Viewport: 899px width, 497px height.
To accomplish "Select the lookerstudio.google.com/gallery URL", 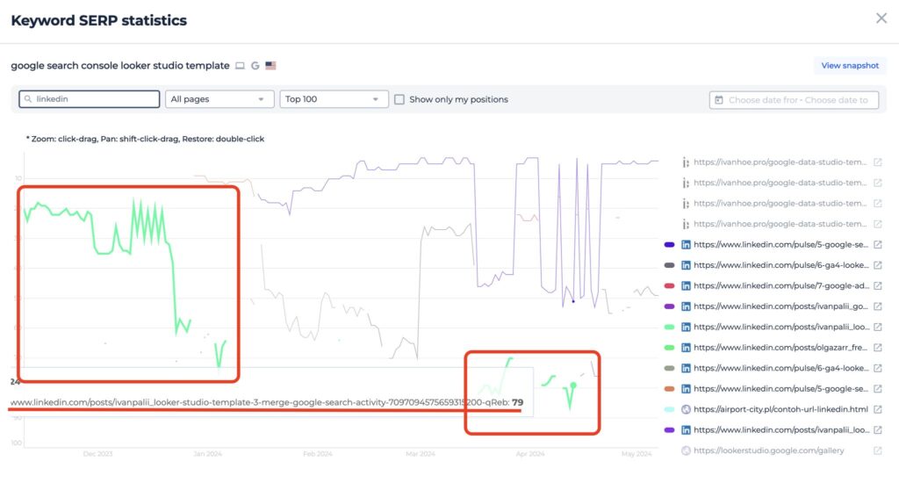I will (x=769, y=450).
